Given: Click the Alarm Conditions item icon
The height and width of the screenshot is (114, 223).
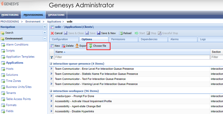Looking at the screenshot, I should (x=3, y=45).
